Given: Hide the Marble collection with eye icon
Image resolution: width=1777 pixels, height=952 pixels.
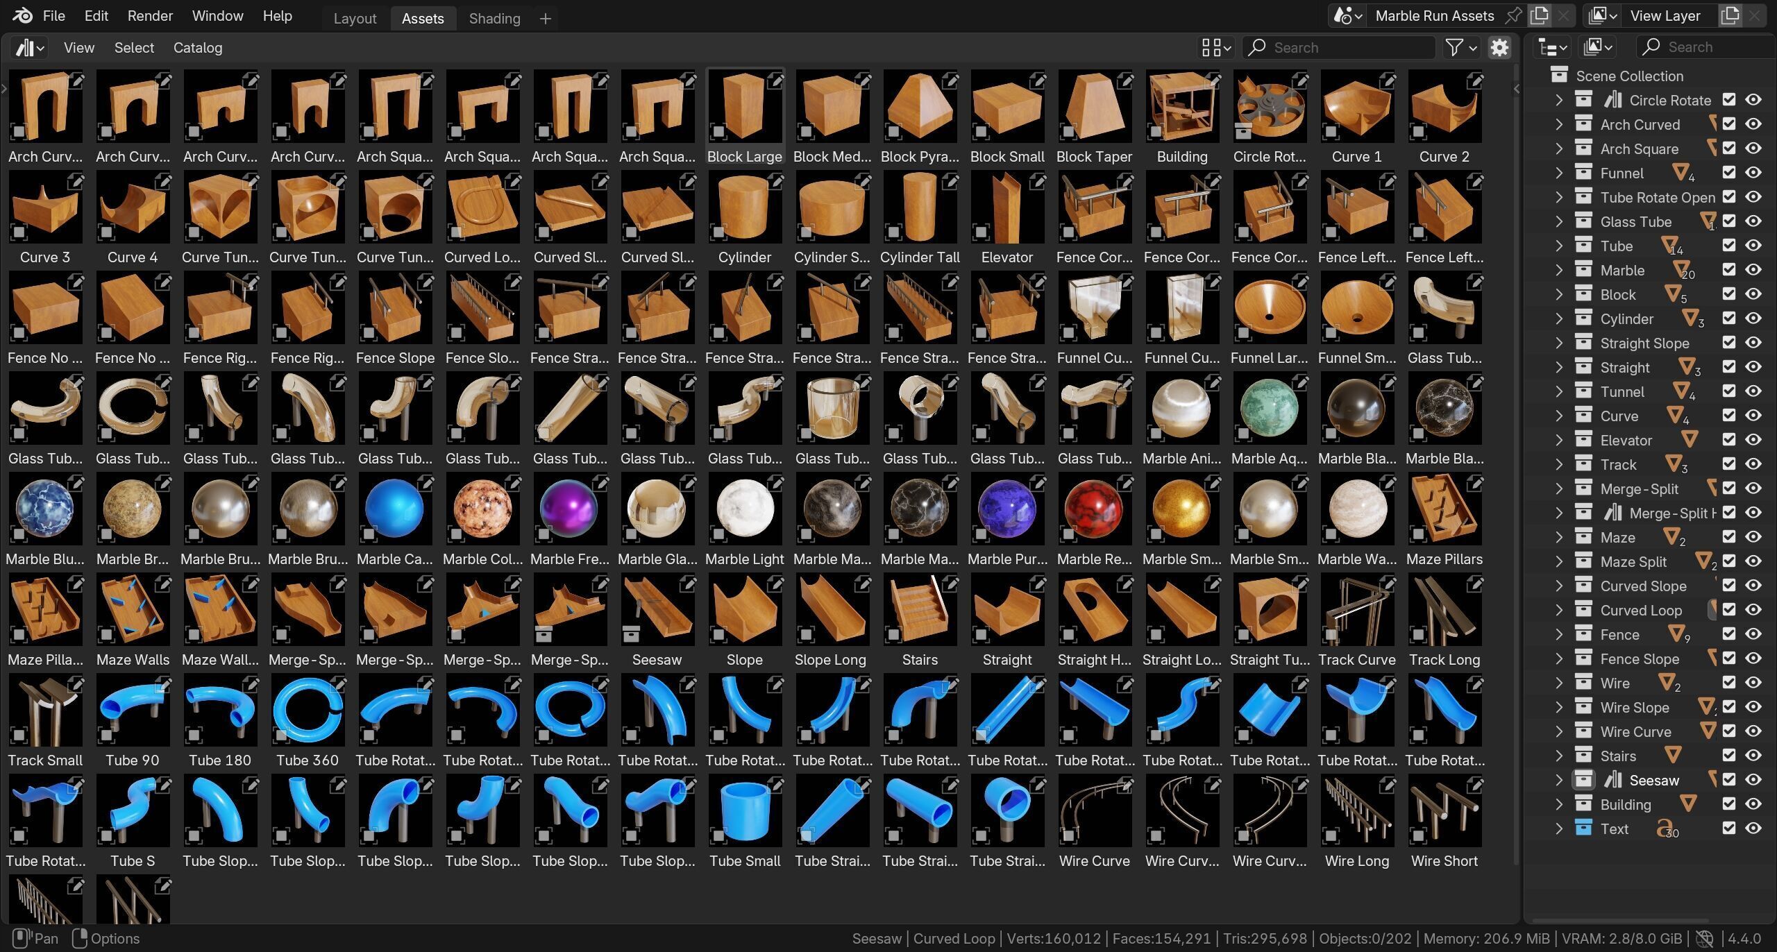Looking at the screenshot, I should tap(1753, 270).
